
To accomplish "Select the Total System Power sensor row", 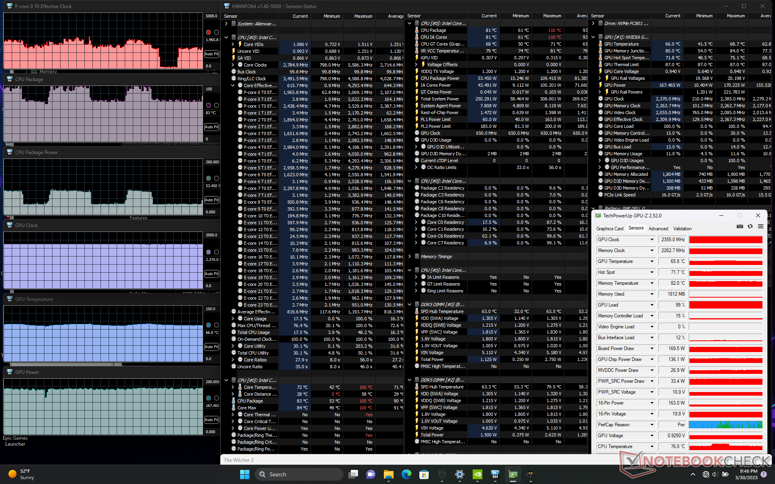I will tap(495, 99).
